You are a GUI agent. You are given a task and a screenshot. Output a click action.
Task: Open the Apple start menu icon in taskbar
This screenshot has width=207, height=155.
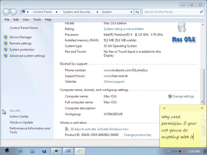point(7,151)
